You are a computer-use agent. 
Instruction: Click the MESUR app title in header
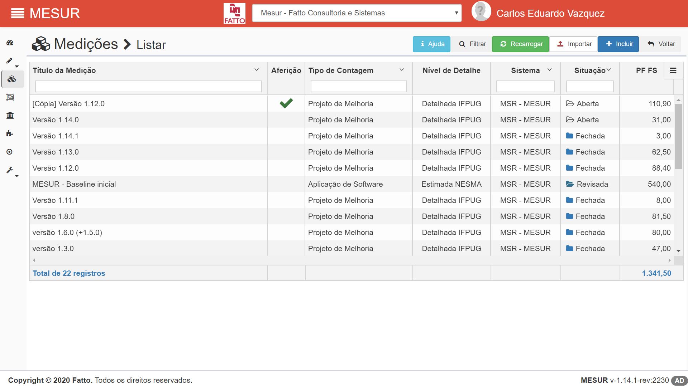55,14
